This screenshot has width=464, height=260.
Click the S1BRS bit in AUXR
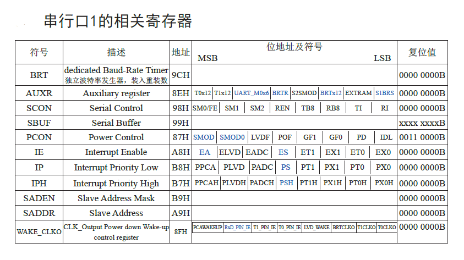(385, 93)
